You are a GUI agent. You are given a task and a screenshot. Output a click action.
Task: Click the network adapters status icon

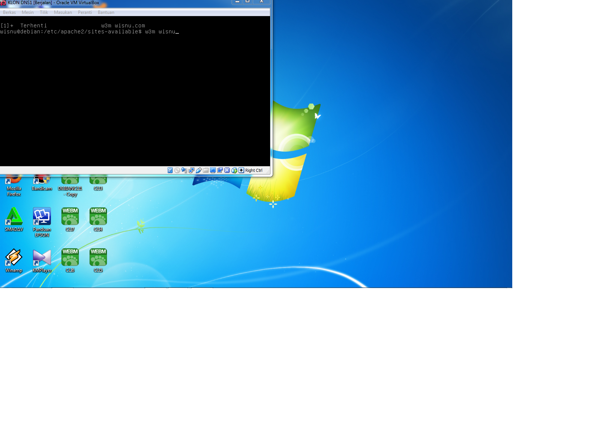(x=191, y=170)
